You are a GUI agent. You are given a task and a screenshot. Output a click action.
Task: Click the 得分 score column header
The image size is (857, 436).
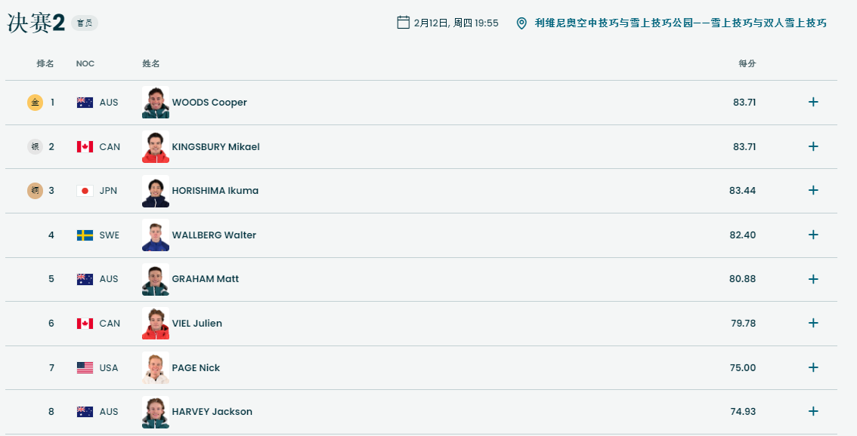pyautogui.click(x=747, y=63)
